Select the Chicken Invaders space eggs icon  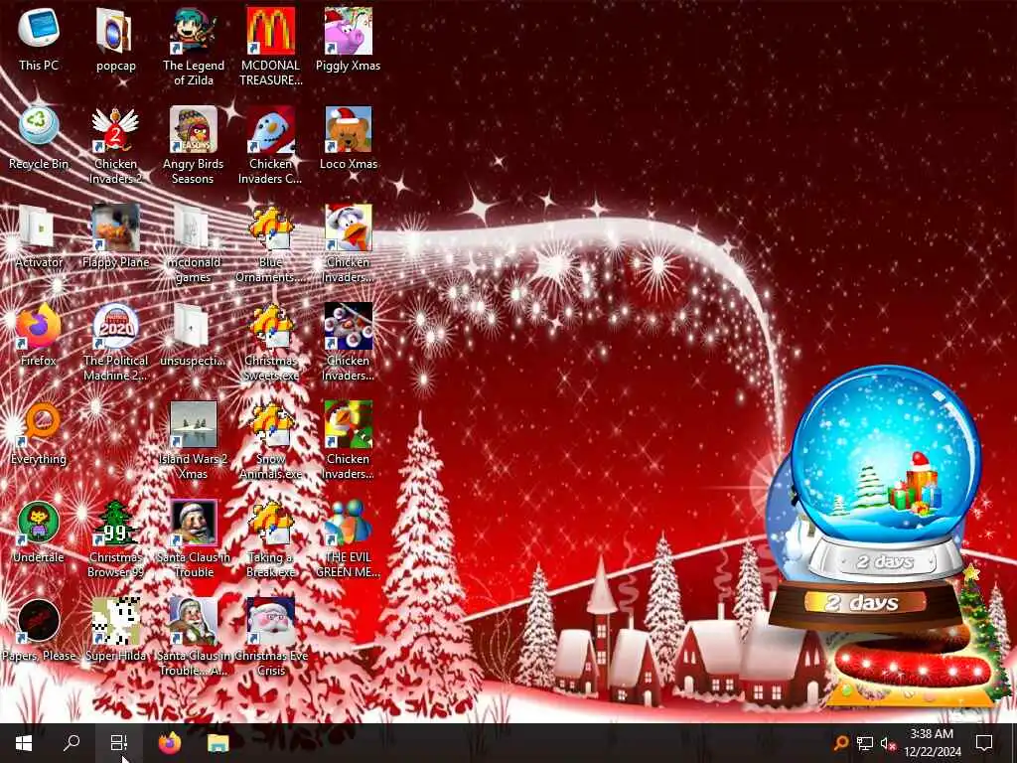point(349,342)
